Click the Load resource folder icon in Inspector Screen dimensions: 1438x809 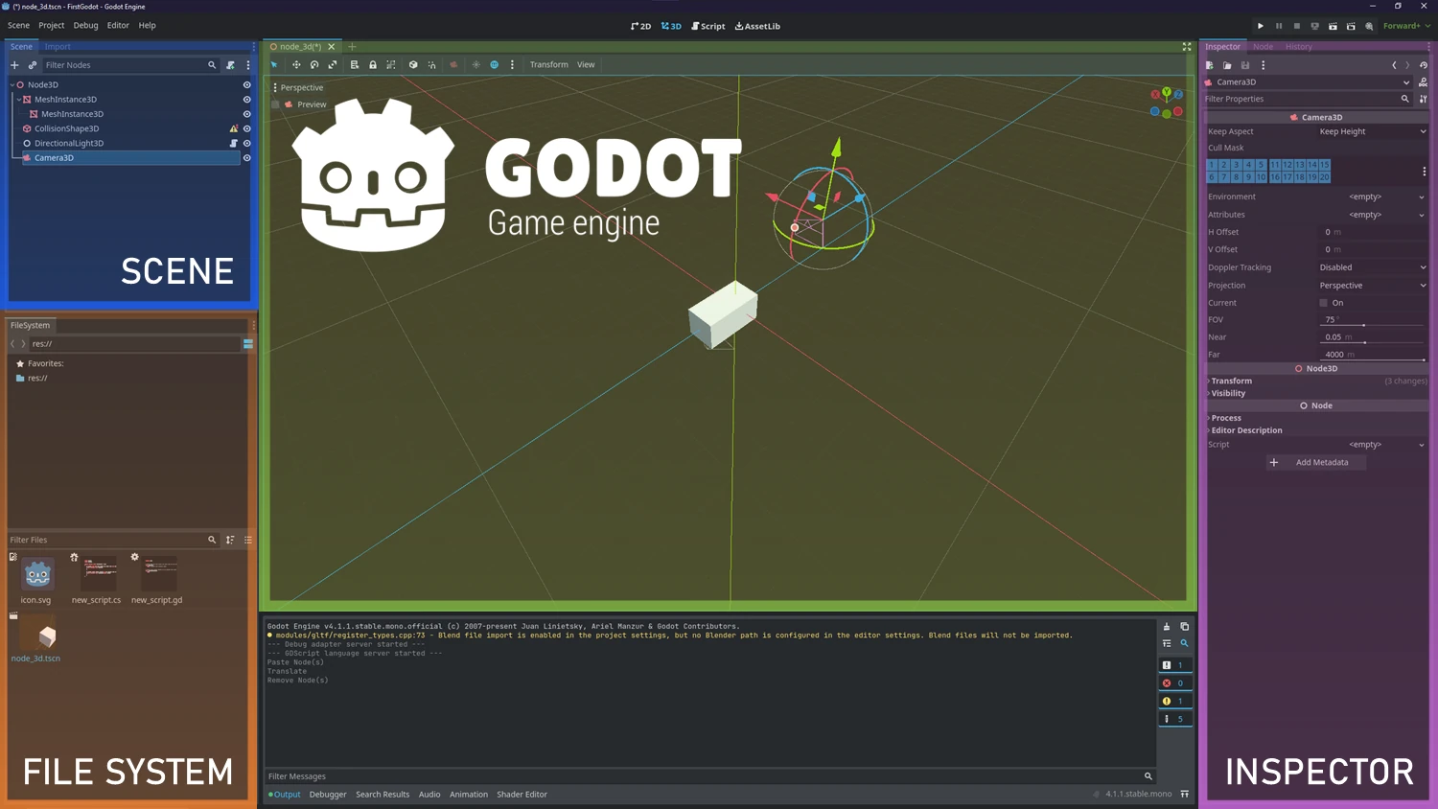pyautogui.click(x=1227, y=65)
